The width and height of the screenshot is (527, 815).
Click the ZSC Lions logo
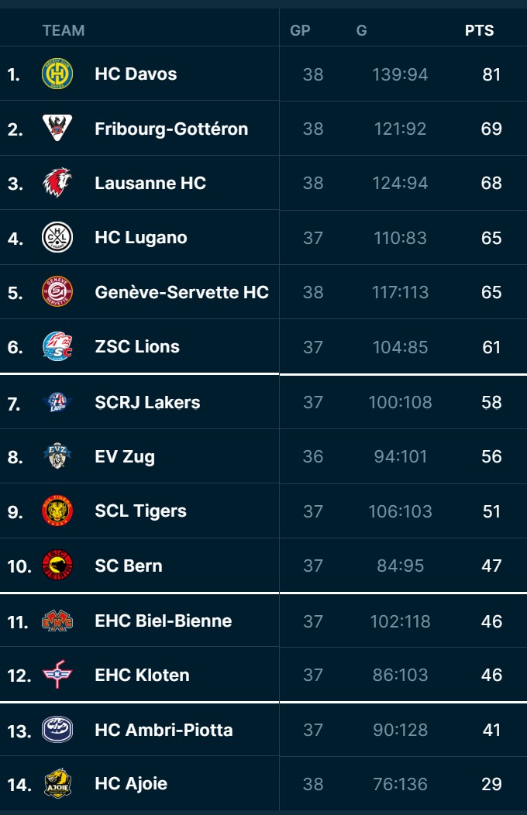point(57,346)
